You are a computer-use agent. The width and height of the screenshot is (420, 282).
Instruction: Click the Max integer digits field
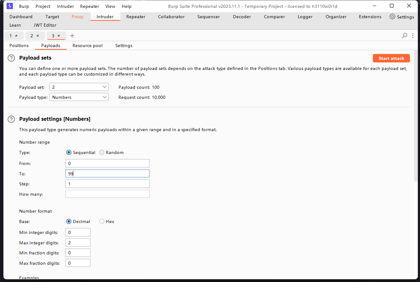point(78,242)
